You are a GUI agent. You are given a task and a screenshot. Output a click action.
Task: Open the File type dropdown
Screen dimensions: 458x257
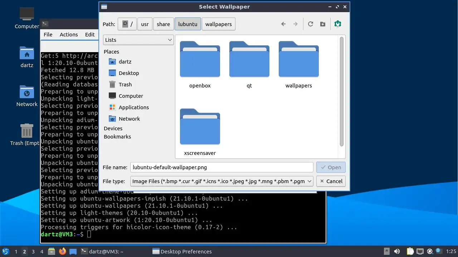point(222,181)
